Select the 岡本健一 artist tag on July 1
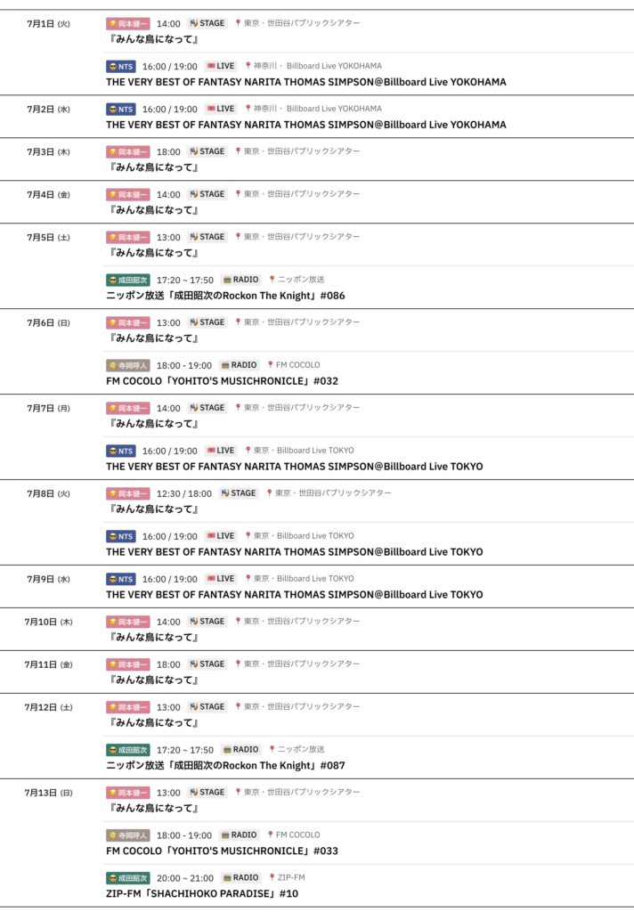Image resolution: width=634 pixels, height=912 pixels. coord(128,23)
